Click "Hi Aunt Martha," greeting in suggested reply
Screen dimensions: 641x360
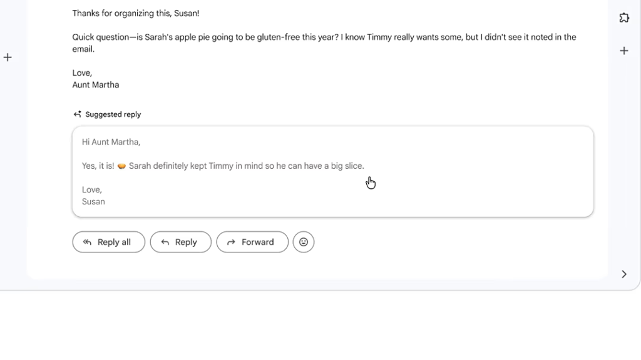point(111,142)
